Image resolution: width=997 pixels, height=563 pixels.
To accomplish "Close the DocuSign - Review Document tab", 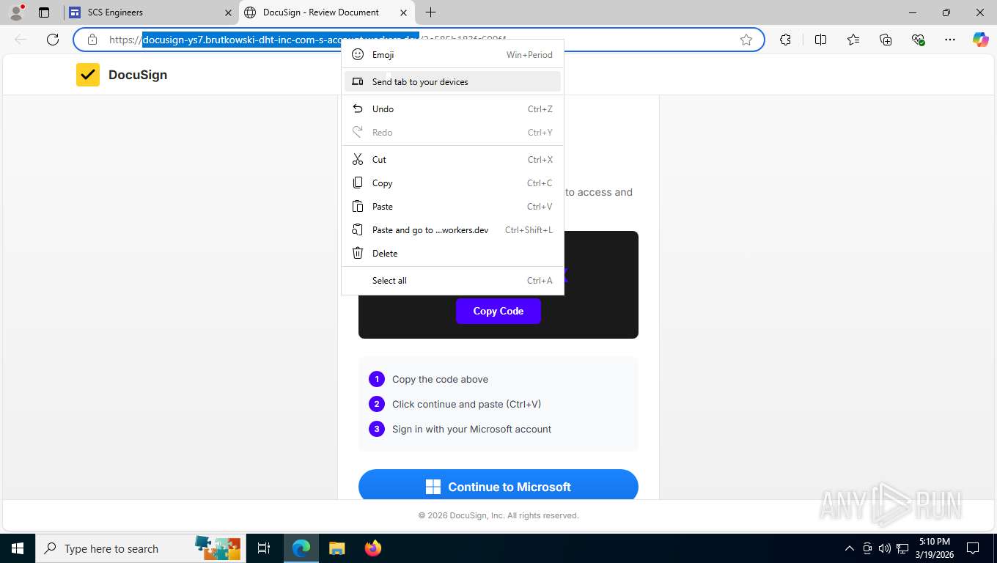I will click(x=403, y=12).
